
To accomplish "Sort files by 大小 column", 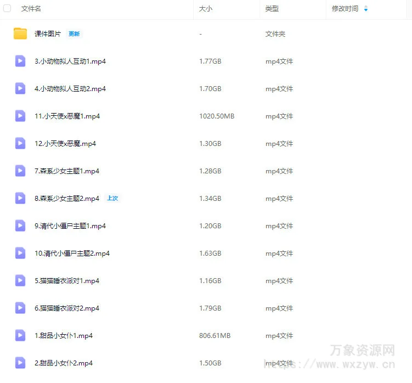I will [x=206, y=9].
